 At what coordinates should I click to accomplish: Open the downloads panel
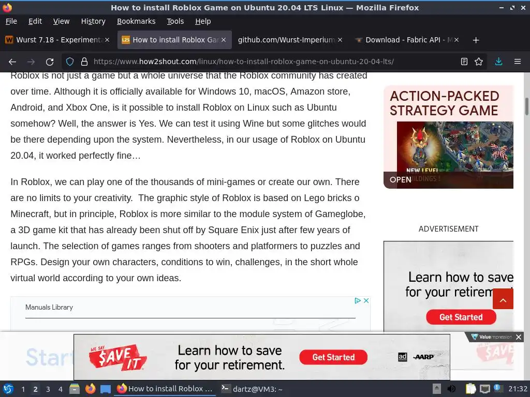pos(498,62)
